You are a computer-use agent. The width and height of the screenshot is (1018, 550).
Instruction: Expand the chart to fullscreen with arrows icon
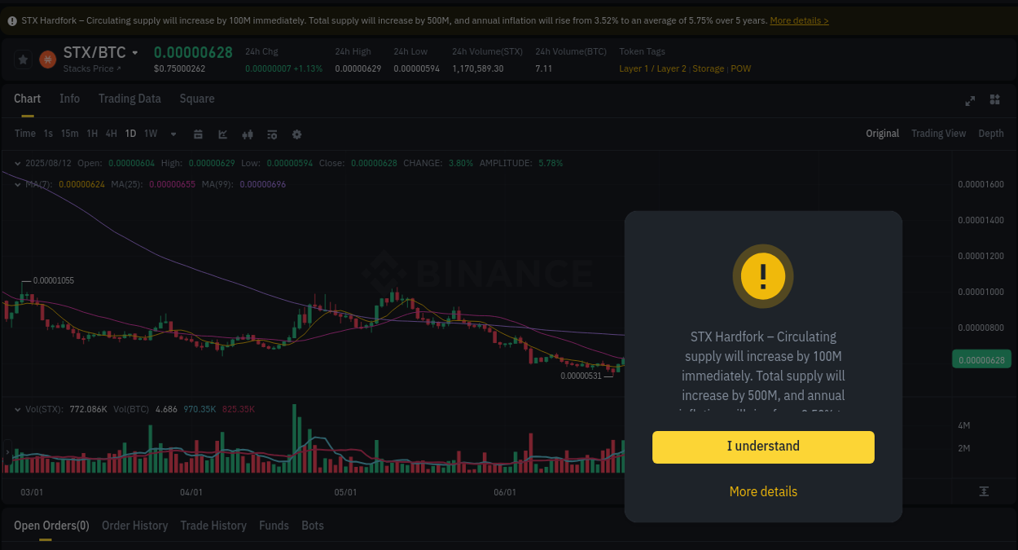(x=969, y=100)
